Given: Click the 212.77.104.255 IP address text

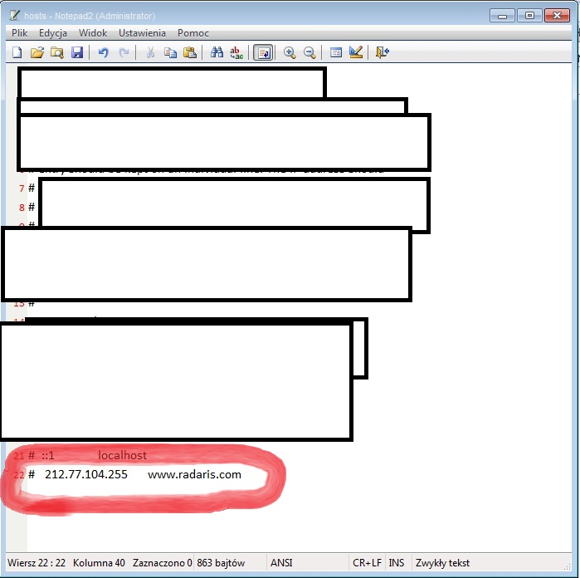Looking at the screenshot, I should pos(86,474).
